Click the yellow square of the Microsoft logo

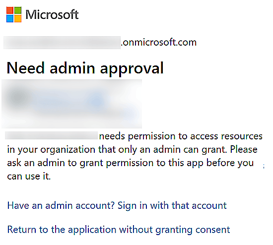(x=18, y=18)
